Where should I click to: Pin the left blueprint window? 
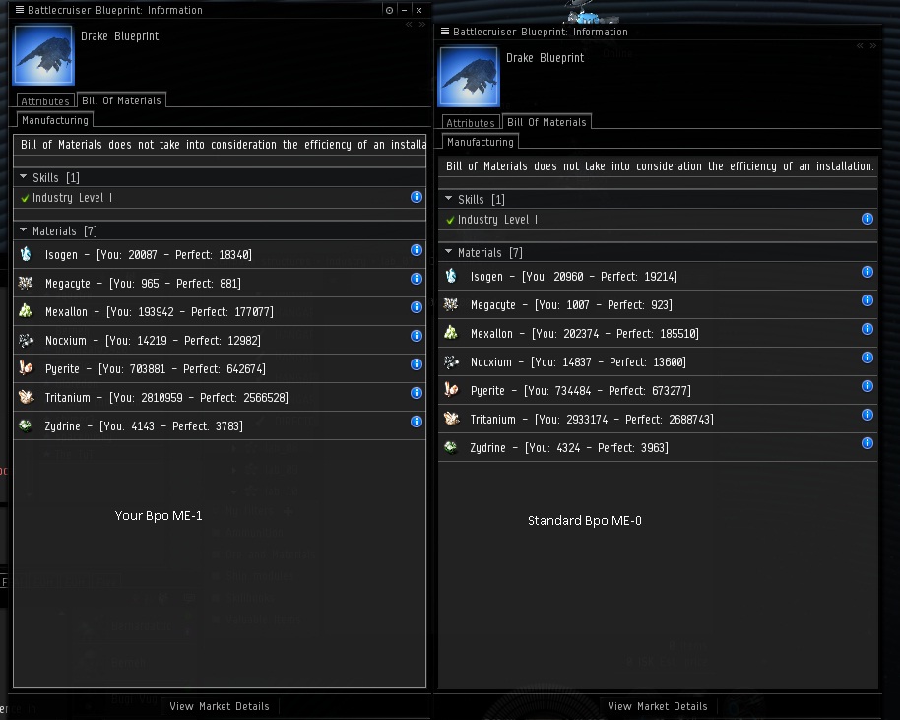click(389, 10)
